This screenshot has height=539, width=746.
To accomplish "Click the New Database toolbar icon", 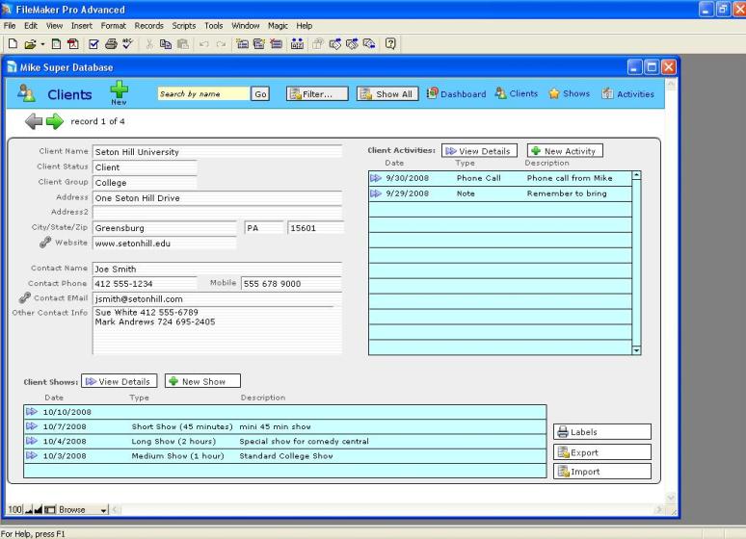I will pyautogui.click(x=13, y=43).
